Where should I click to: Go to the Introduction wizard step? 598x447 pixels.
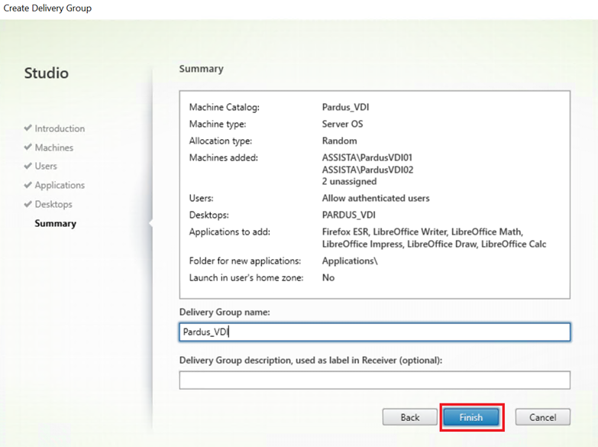60,128
